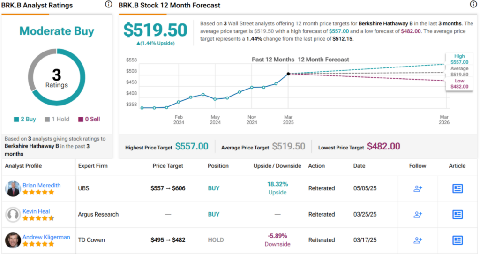Click the Price Target column header

(x=168, y=166)
